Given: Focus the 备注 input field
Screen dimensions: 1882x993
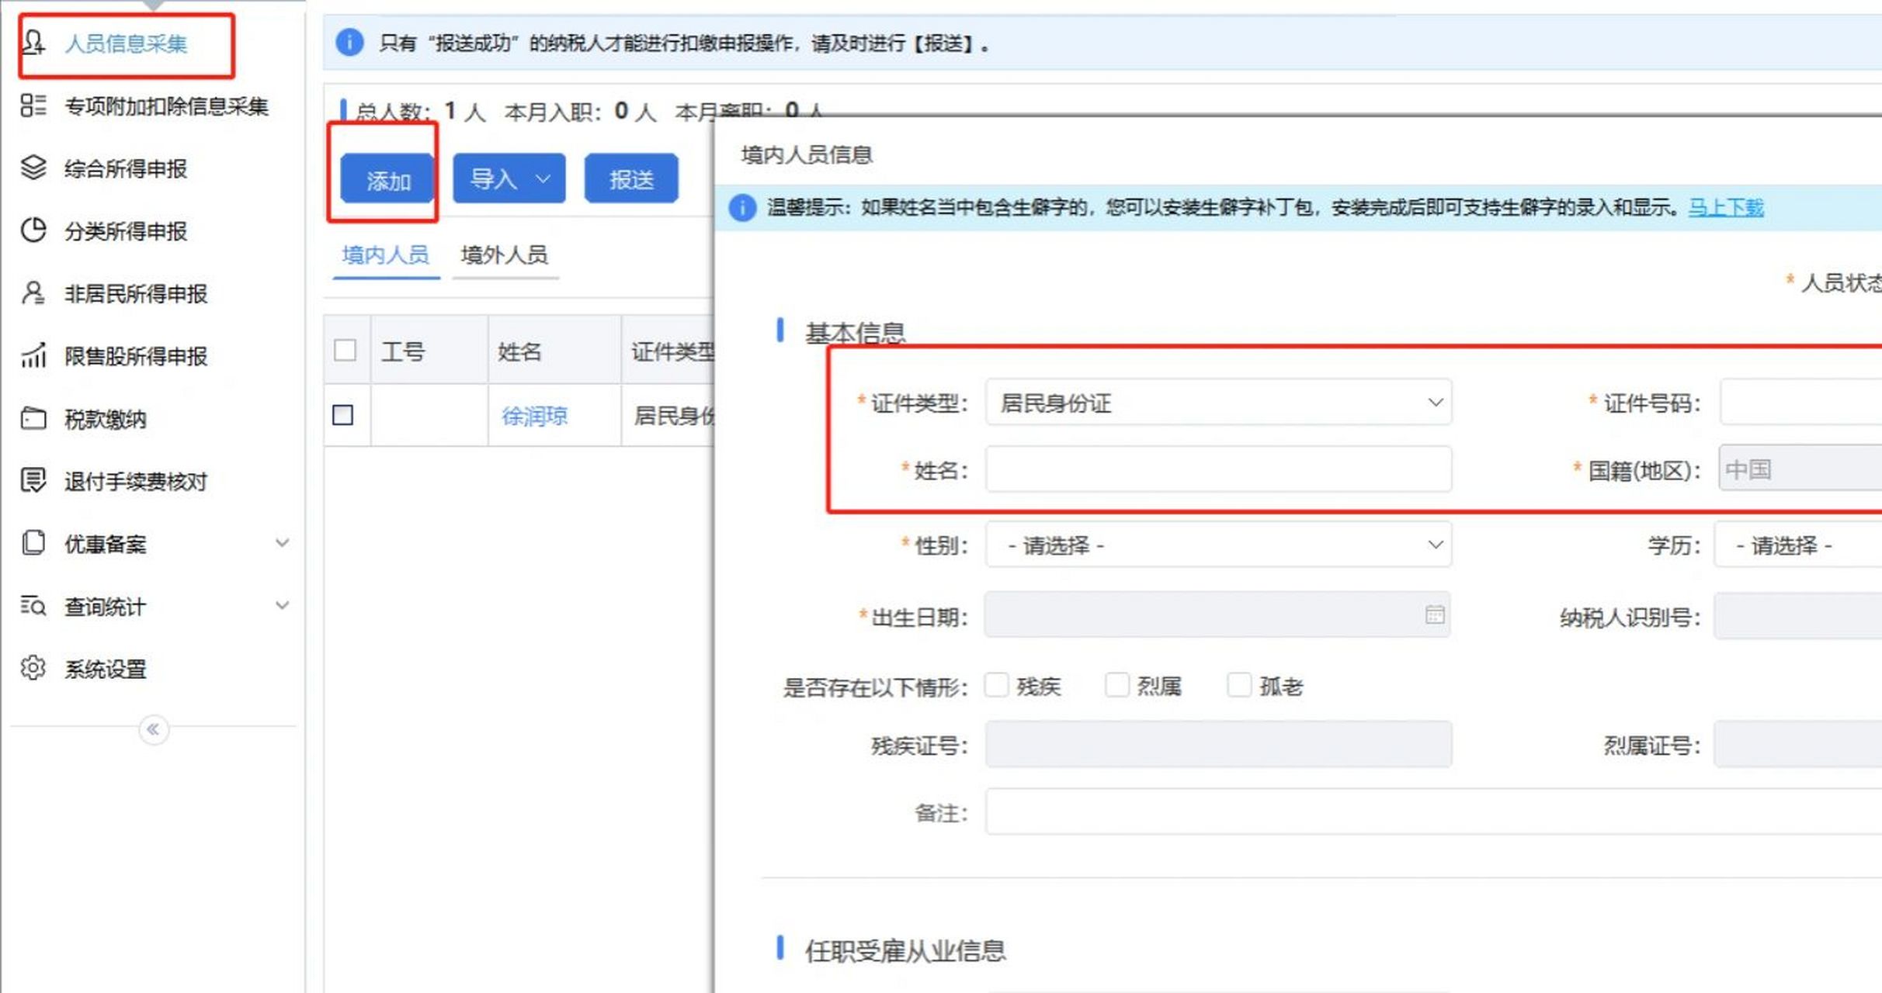Looking at the screenshot, I should pos(1433,811).
